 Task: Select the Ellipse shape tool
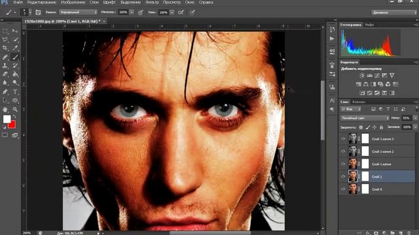click(x=15, y=101)
